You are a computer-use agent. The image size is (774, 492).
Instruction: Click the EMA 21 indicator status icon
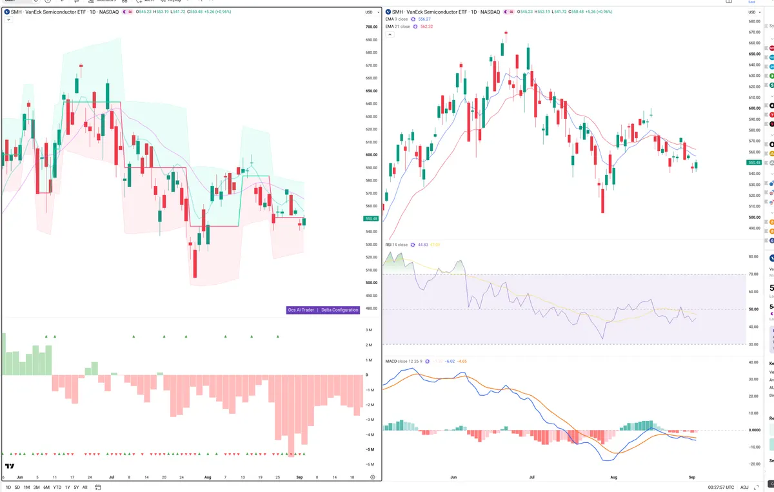coord(415,26)
